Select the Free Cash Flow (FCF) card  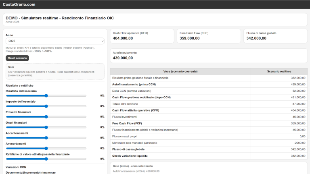click(x=208, y=36)
